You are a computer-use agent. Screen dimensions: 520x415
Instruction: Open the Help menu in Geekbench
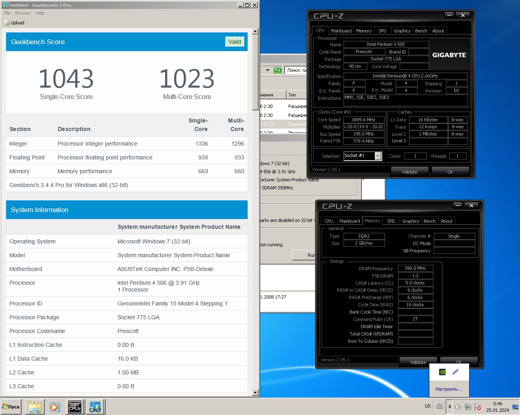[40, 13]
